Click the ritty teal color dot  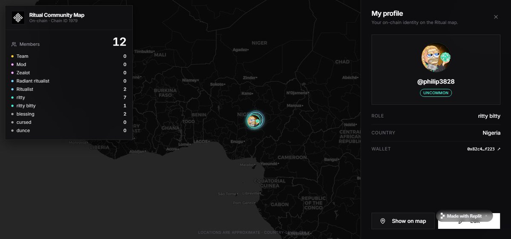tap(12, 97)
